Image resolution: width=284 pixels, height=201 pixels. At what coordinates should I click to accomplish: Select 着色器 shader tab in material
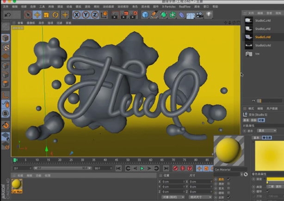point(267,138)
